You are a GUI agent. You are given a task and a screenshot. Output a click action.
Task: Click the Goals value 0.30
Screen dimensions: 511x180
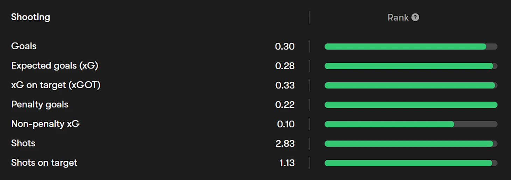(285, 46)
